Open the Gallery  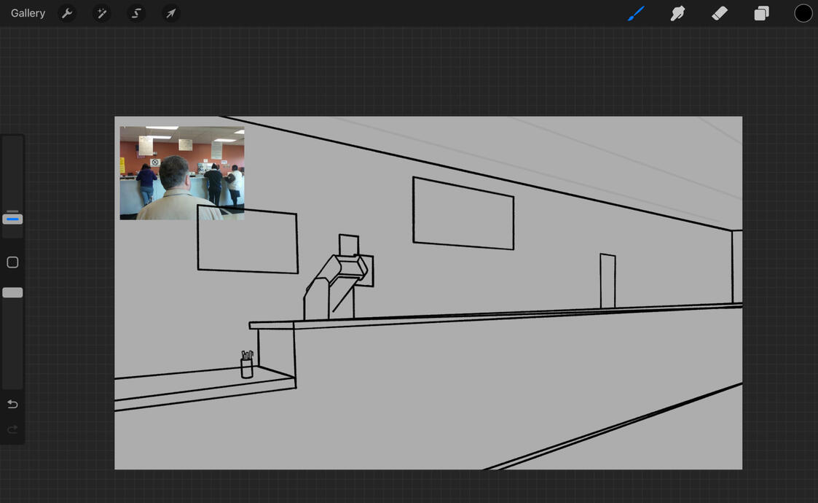click(28, 13)
